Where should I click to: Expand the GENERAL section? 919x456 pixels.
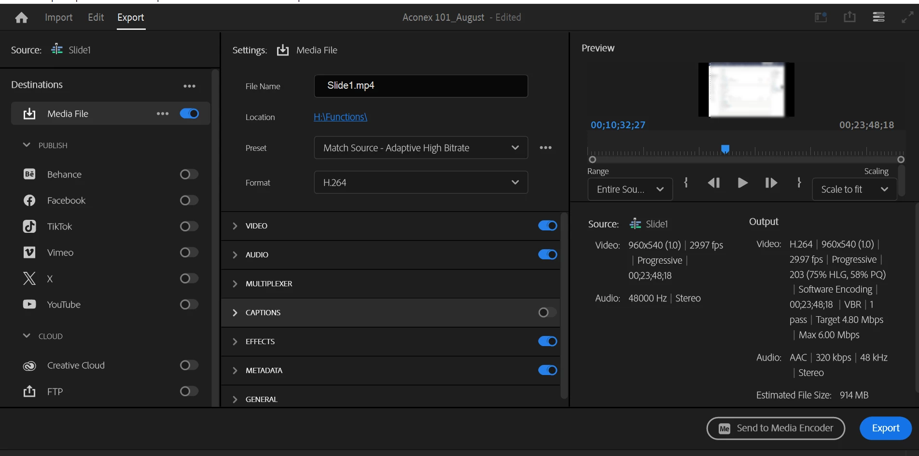235,399
